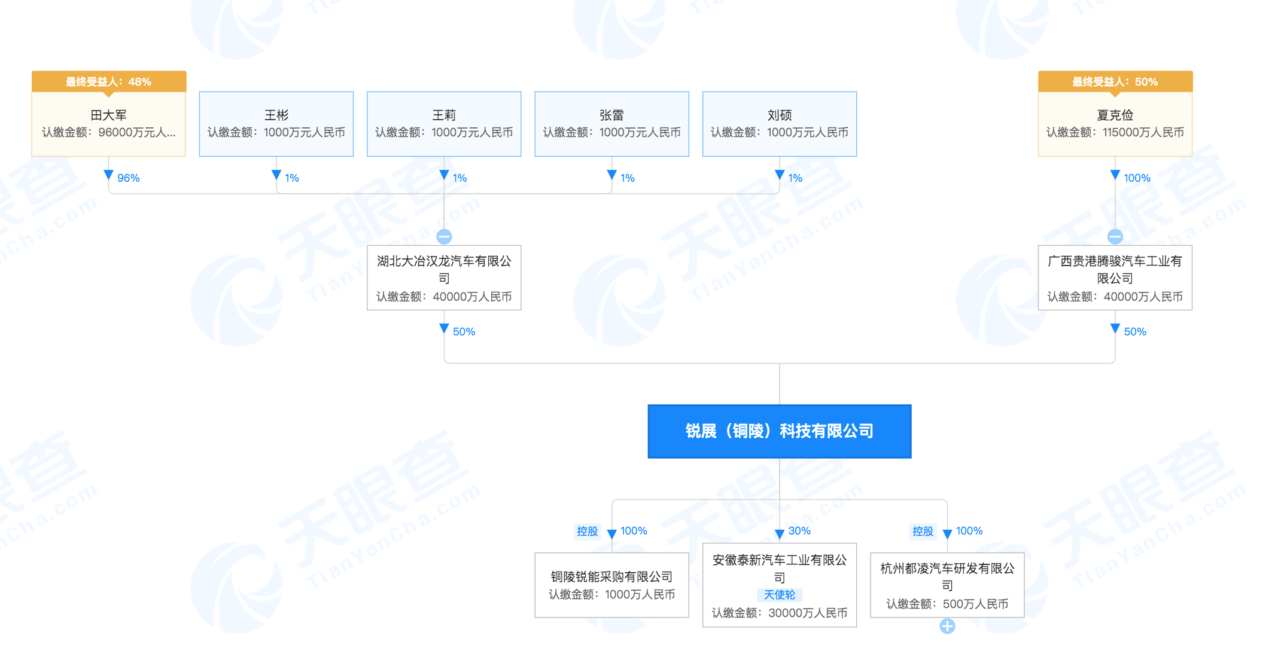Open 杭州都凌汽车研发有限公司 subsidiary node

(947, 585)
